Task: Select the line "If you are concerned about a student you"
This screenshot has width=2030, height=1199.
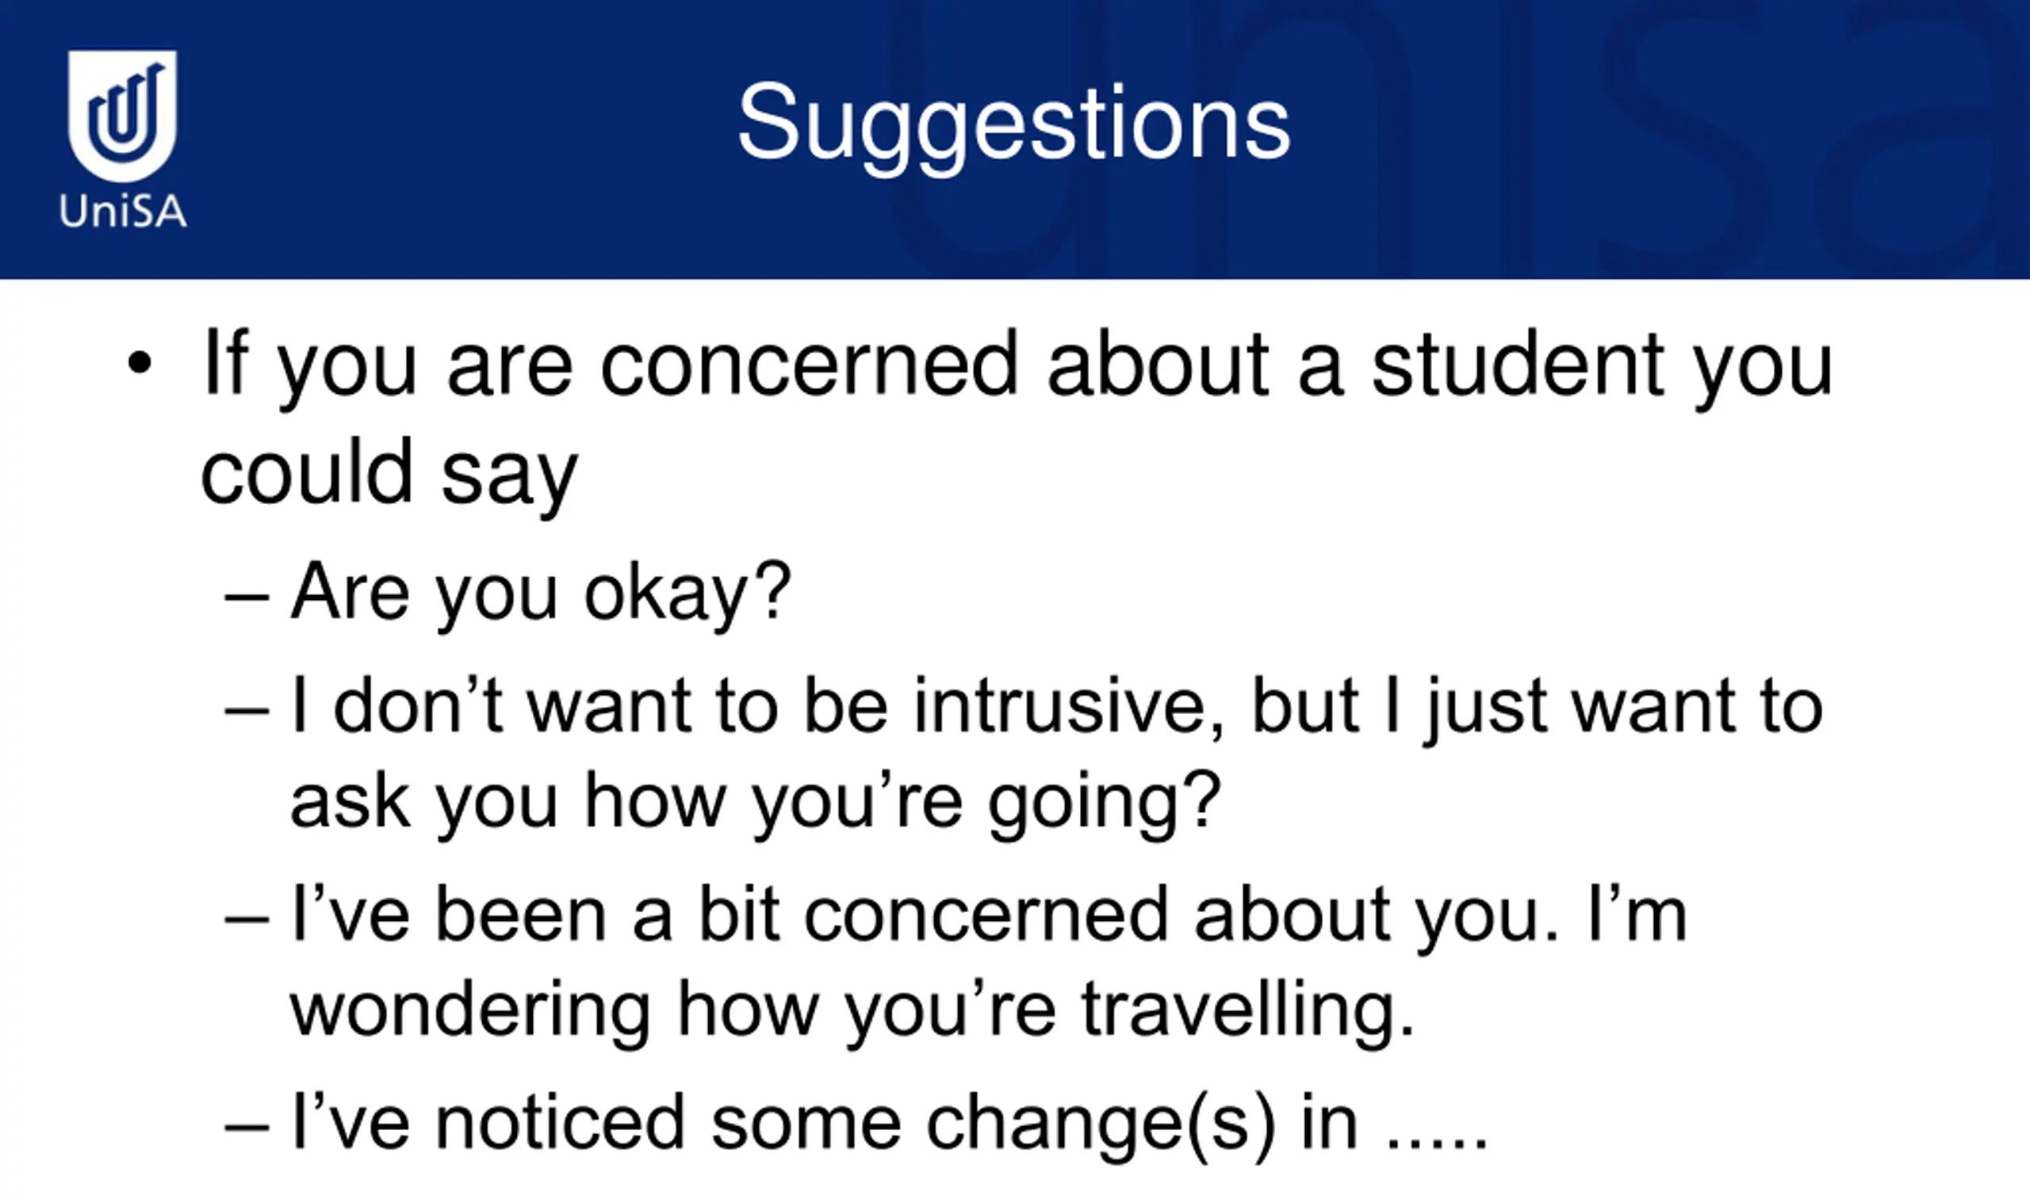Action: pyautogui.click(x=1018, y=368)
